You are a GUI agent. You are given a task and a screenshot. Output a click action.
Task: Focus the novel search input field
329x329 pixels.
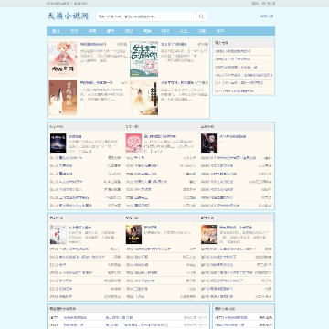click(x=145, y=16)
